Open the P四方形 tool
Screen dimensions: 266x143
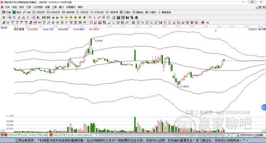click(39, 12)
